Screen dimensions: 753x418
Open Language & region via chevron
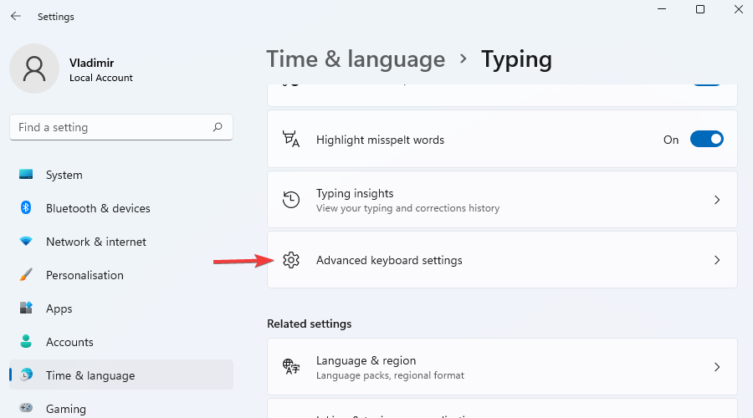point(716,367)
